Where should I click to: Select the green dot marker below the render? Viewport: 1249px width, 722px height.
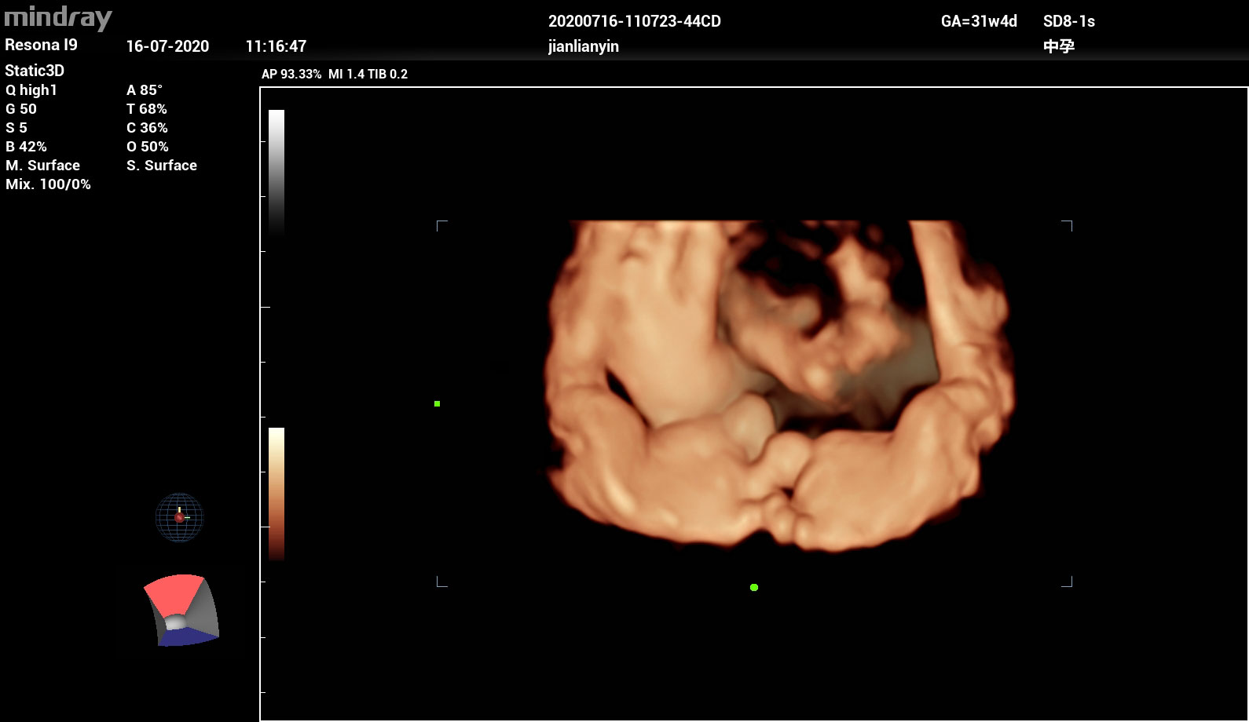point(754,587)
